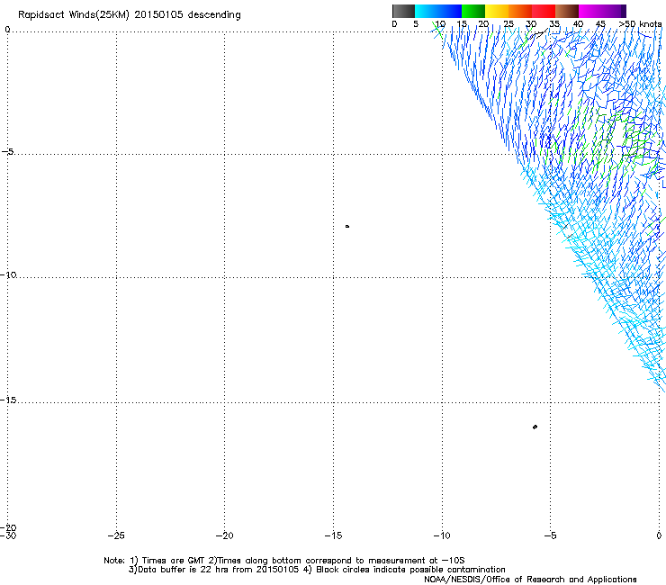
Task: Select the yellow 20-25 knots color swatch
Action: click(497, 11)
